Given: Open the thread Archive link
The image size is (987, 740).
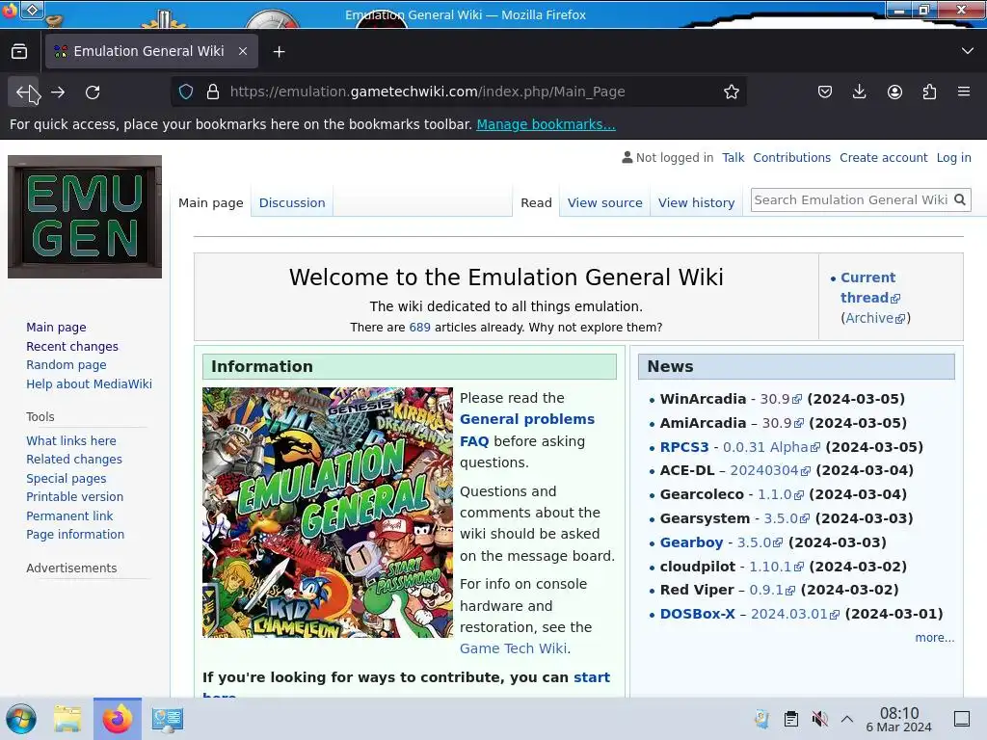Looking at the screenshot, I should click(x=875, y=318).
